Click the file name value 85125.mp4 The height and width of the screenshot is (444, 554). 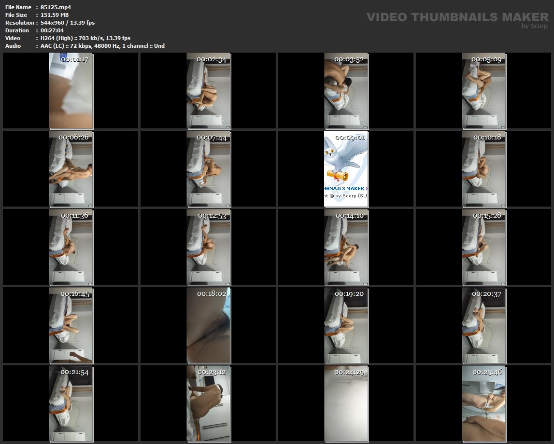[56, 7]
